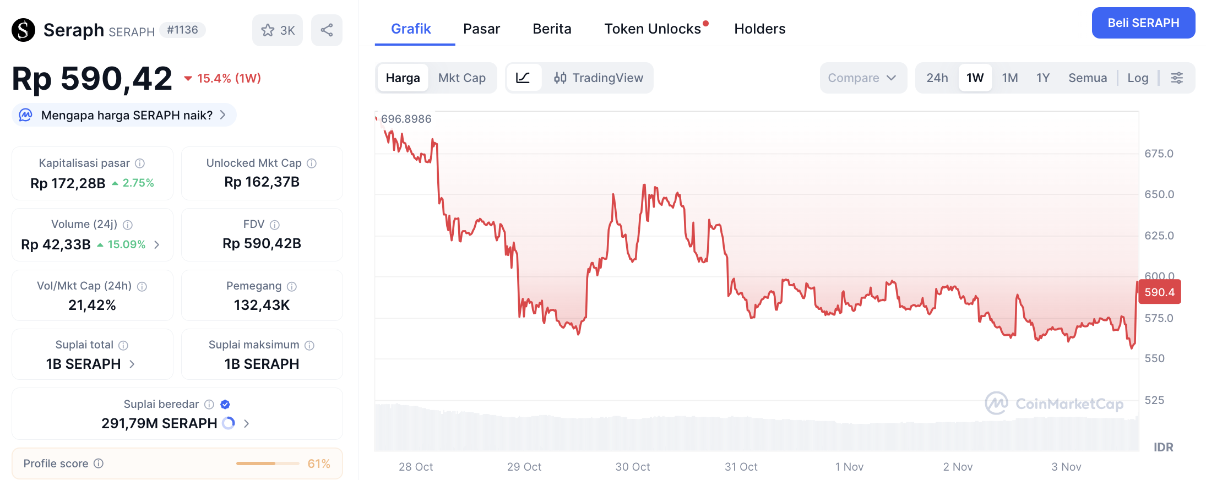Open the Compare dropdown
1206x480 pixels.
click(x=862, y=78)
